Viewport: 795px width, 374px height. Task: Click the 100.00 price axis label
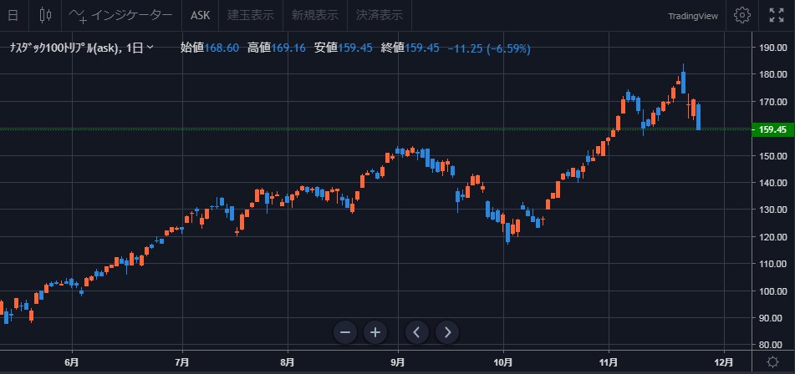tap(773, 291)
